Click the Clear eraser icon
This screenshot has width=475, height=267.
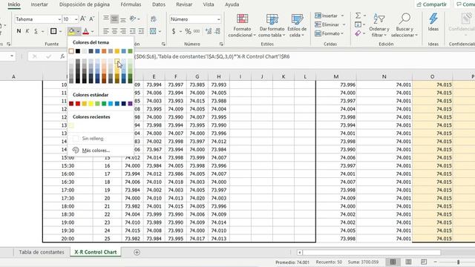click(x=358, y=33)
